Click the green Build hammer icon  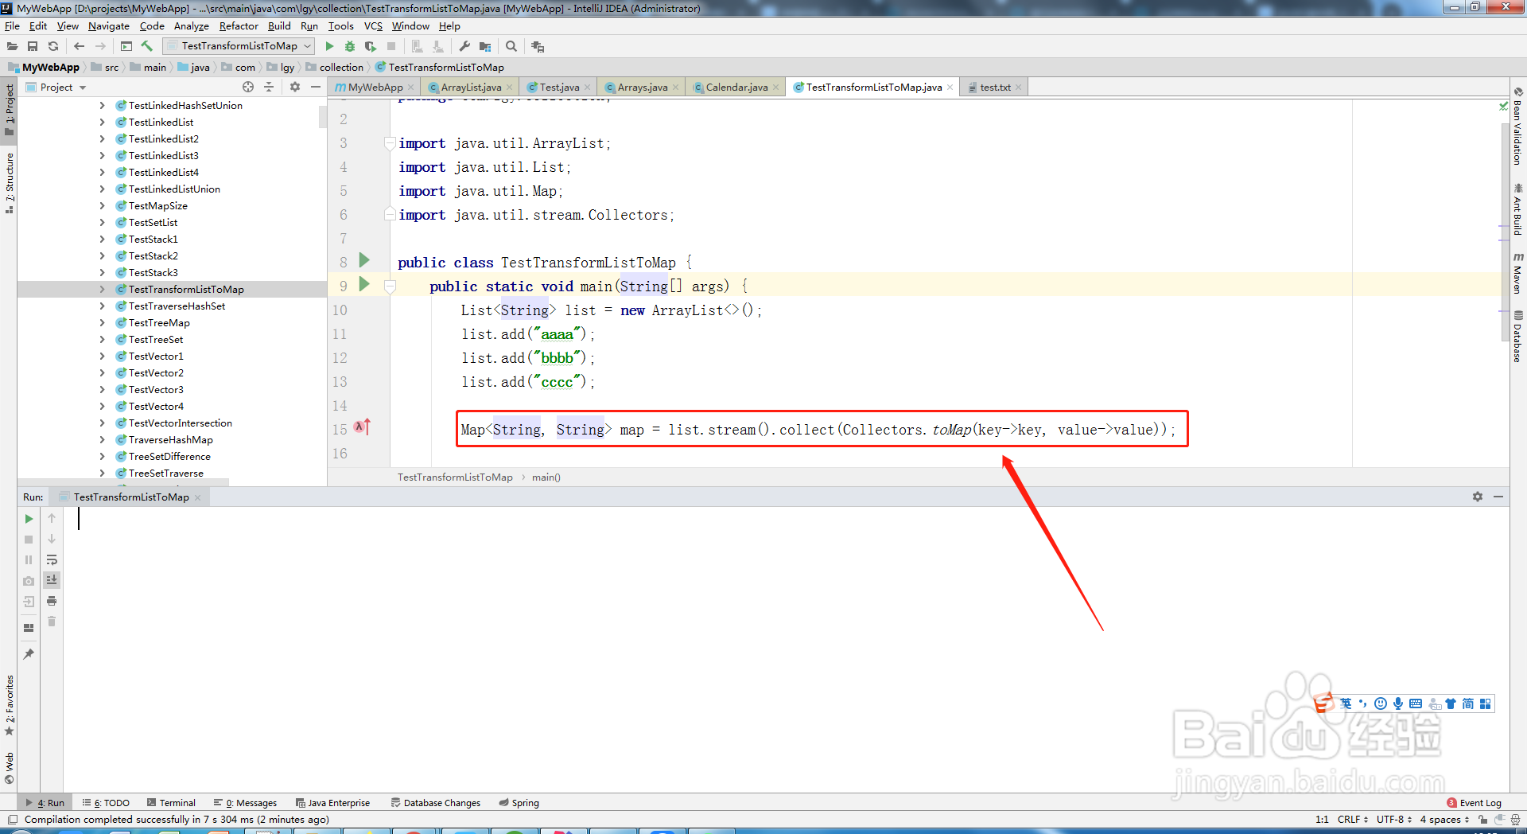click(147, 46)
